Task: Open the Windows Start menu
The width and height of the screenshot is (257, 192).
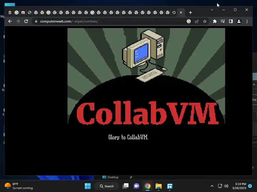Action: click(x=88, y=186)
